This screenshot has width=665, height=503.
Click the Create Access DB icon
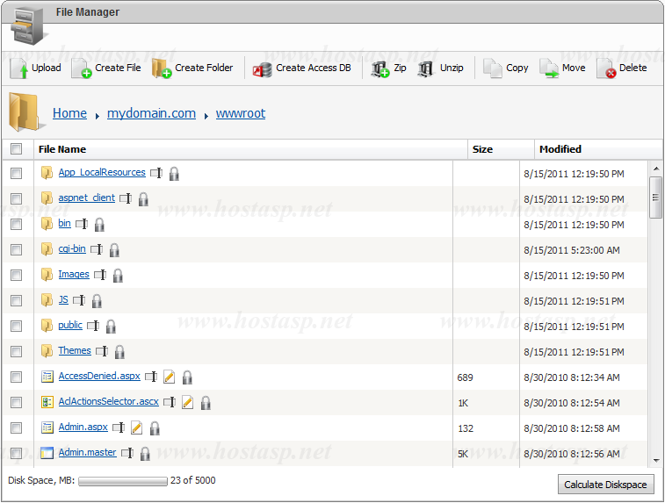click(x=262, y=69)
